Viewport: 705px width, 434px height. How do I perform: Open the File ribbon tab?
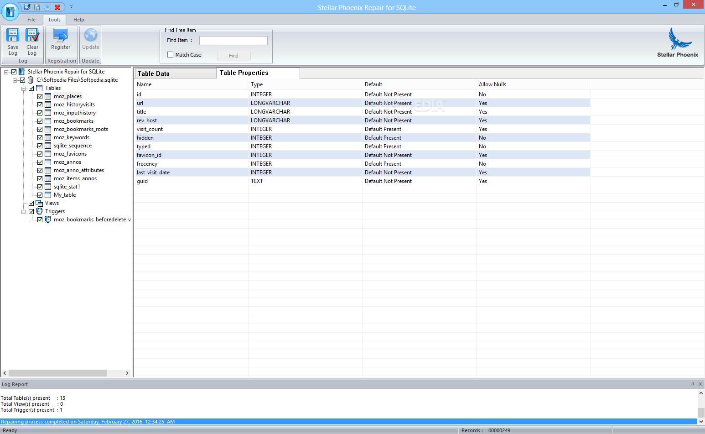[31, 20]
